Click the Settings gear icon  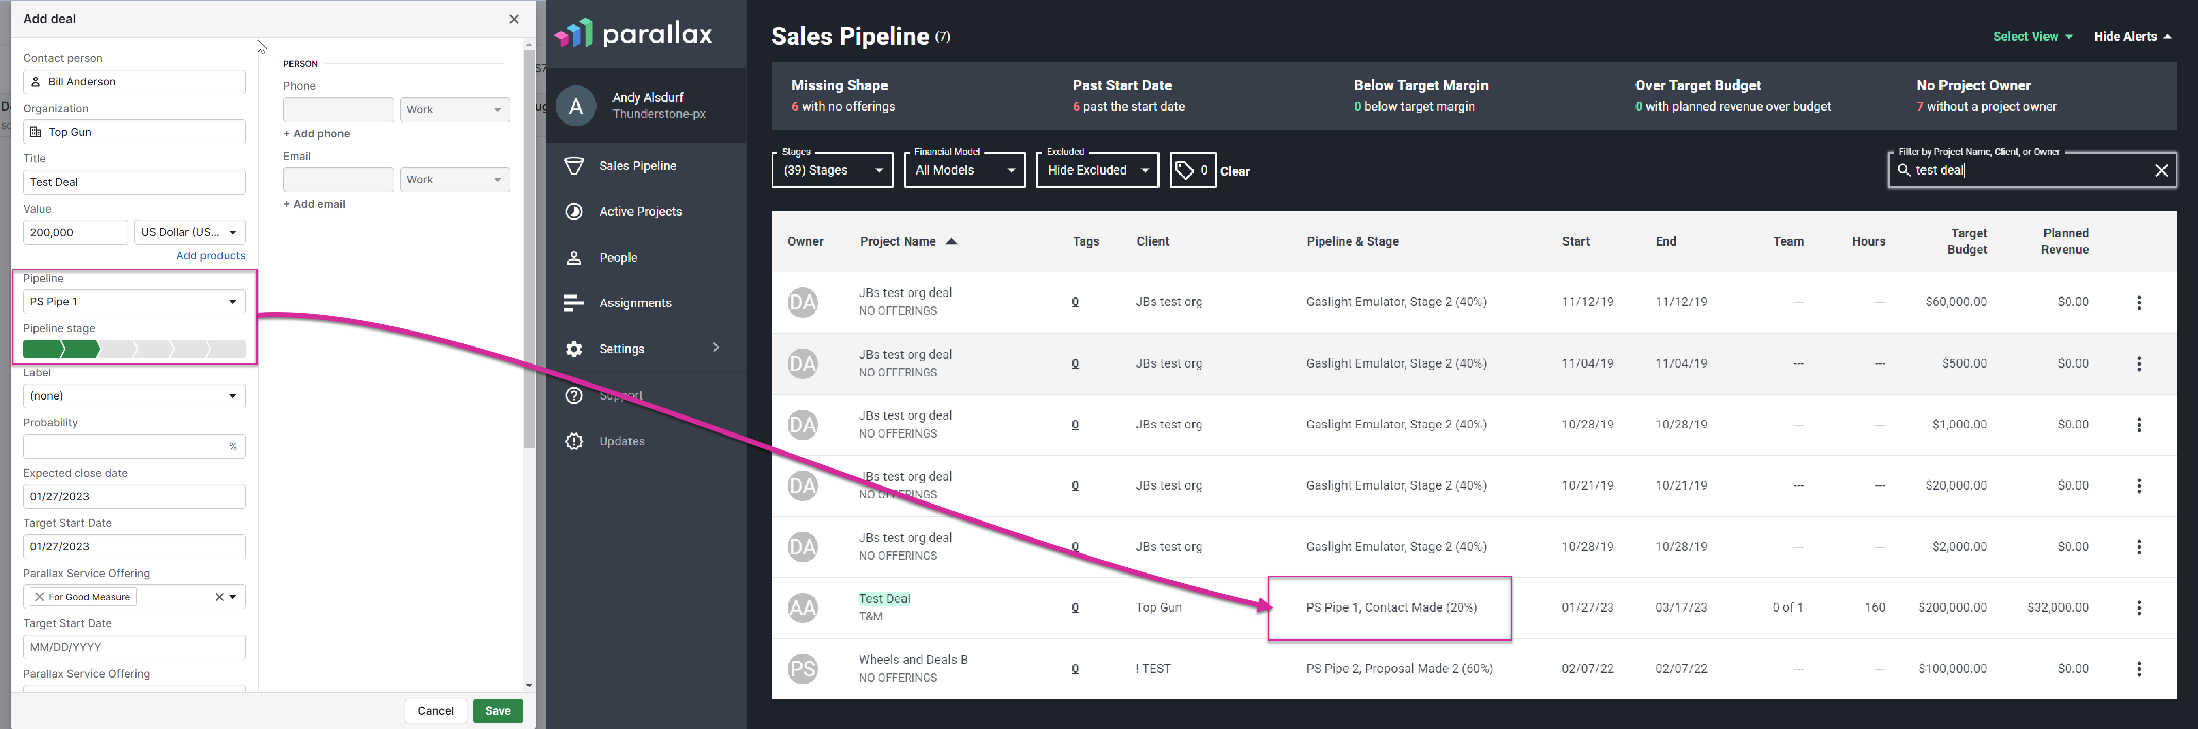click(574, 349)
